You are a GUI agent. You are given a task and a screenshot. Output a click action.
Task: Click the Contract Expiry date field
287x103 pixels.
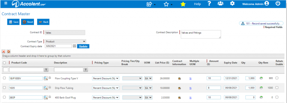58,46
